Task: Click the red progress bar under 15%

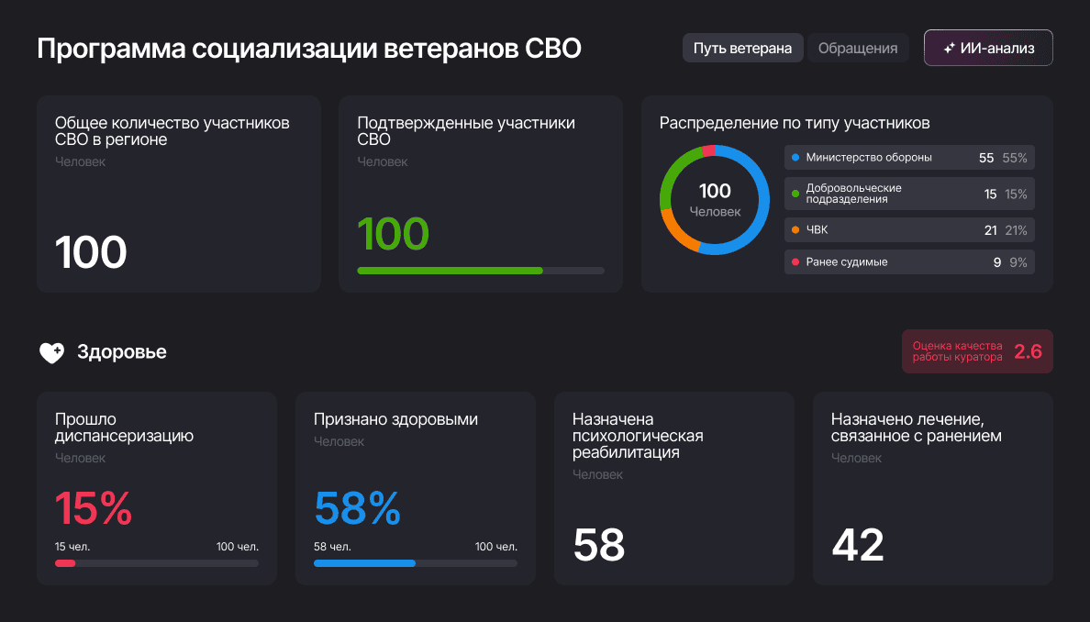Action: tap(65, 563)
